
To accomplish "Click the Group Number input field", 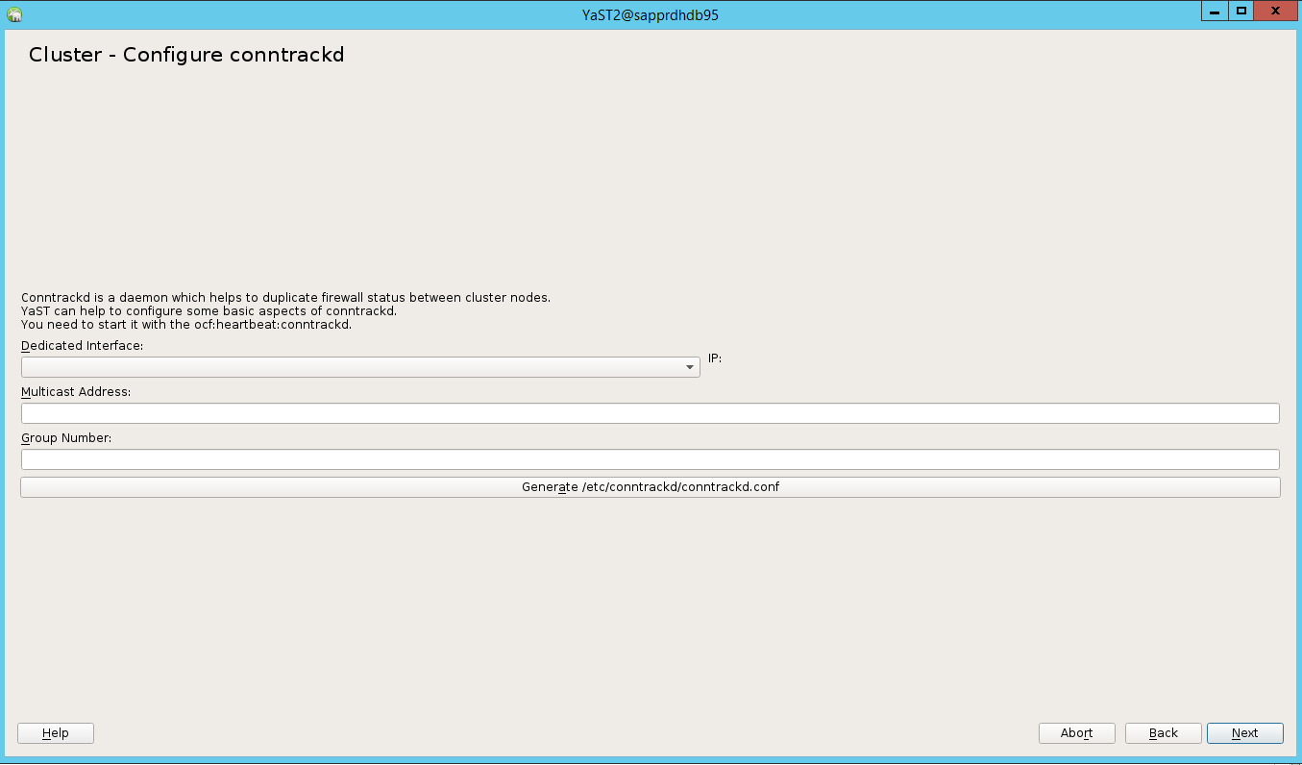I will coord(650,458).
